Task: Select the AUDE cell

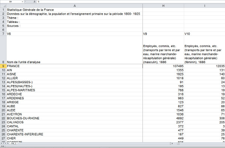Action: click(75, 110)
